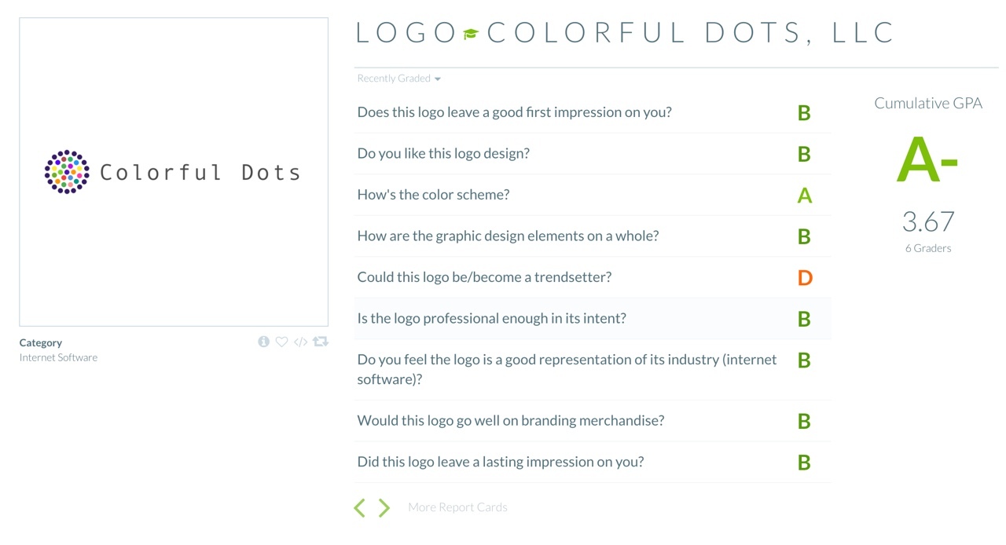
Task: Click the Colorful Dots logo thumbnail
Action: pyautogui.click(x=174, y=172)
